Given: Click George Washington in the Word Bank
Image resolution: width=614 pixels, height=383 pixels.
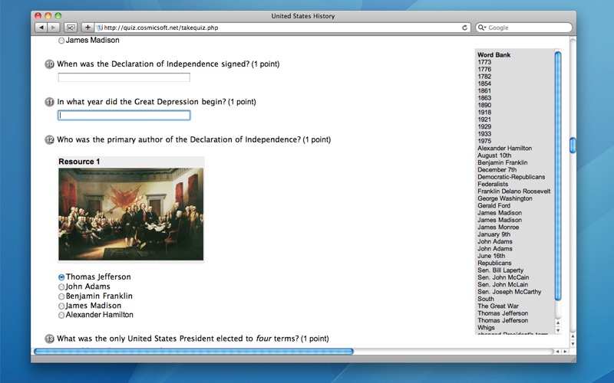Looking at the screenshot, I should (505, 198).
